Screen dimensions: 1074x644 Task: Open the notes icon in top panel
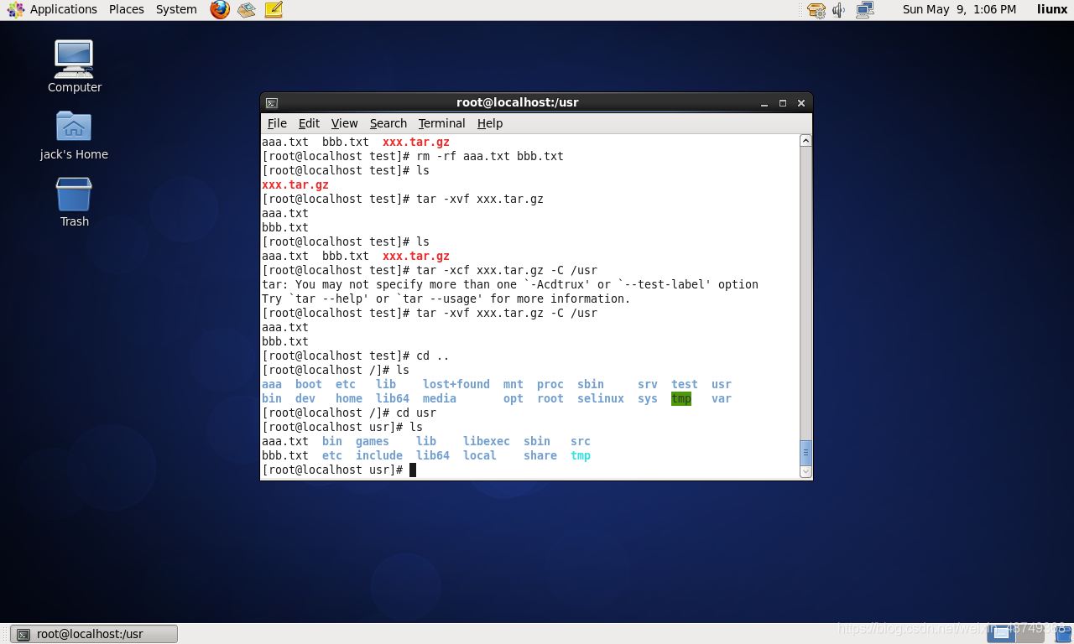tap(274, 9)
